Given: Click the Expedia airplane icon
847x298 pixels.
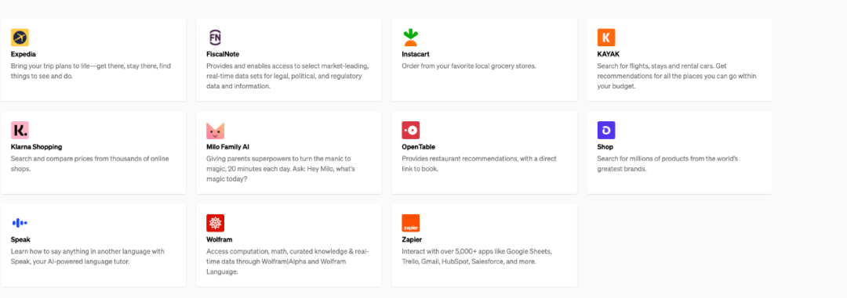Looking at the screenshot, I should tap(20, 38).
